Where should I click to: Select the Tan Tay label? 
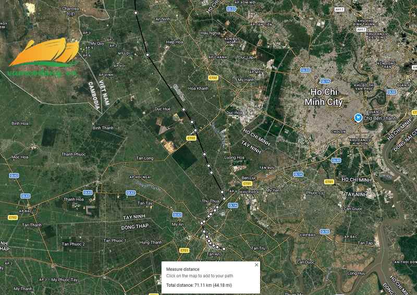[x=145, y=203]
